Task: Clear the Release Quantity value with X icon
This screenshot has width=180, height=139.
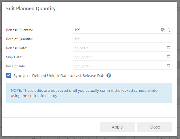Action: pos(163,30)
